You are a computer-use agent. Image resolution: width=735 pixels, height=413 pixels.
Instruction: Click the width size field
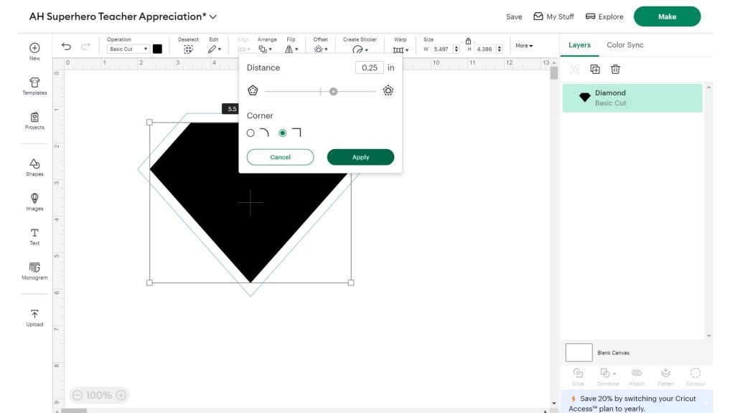(441, 49)
